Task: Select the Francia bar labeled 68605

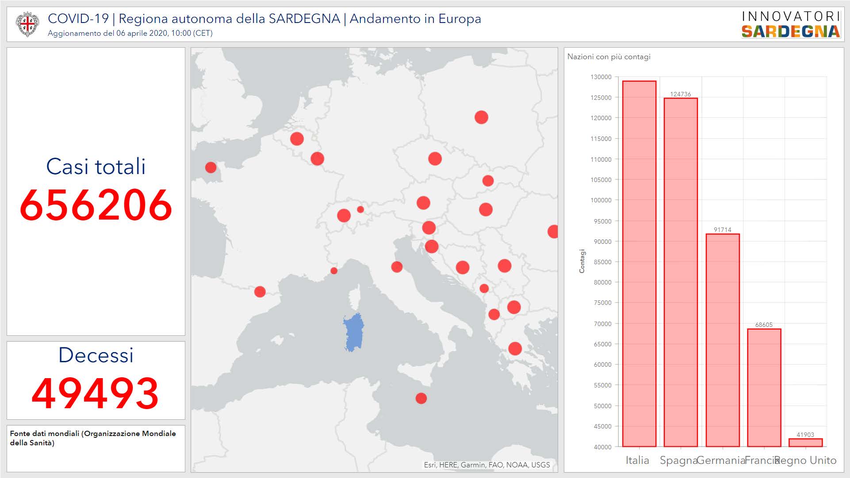Action: point(764,388)
